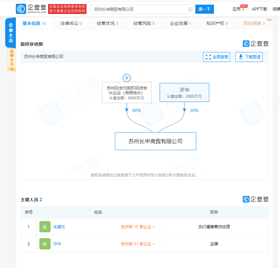Clear the search box with X icon
280x268 pixels.
click(x=190, y=9)
